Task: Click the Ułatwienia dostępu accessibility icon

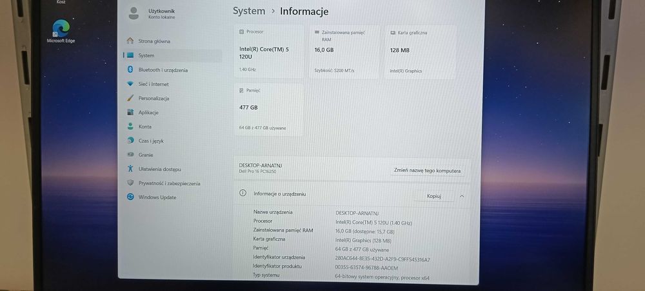Action: pyautogui.click(x=130, y=168)
